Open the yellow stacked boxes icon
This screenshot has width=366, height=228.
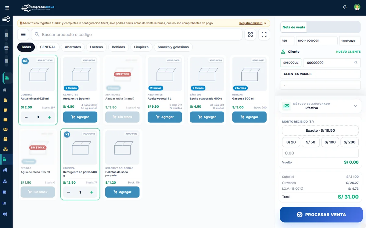5,149
